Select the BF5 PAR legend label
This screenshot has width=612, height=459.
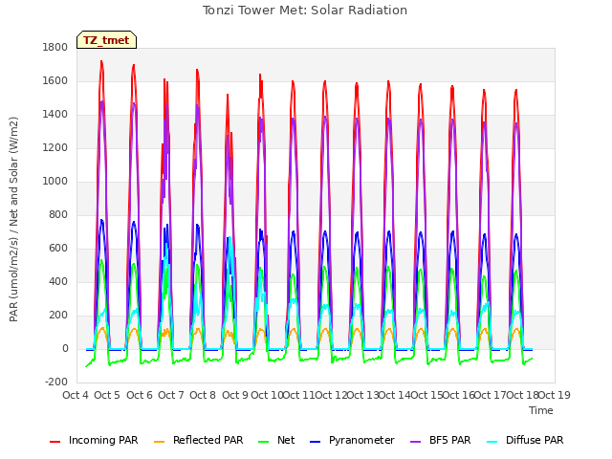(x=450, y=440)
